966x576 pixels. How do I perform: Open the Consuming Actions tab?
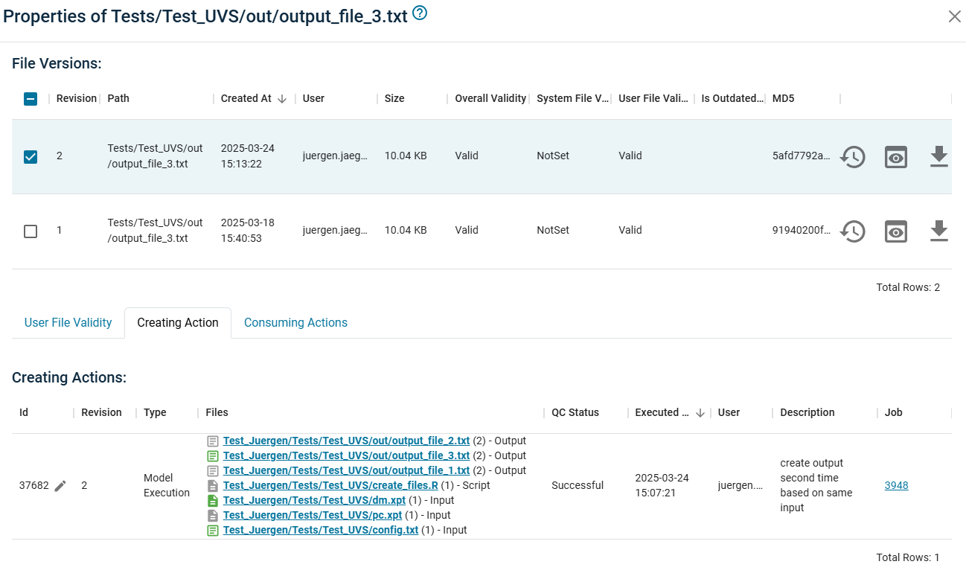[295, 323]
